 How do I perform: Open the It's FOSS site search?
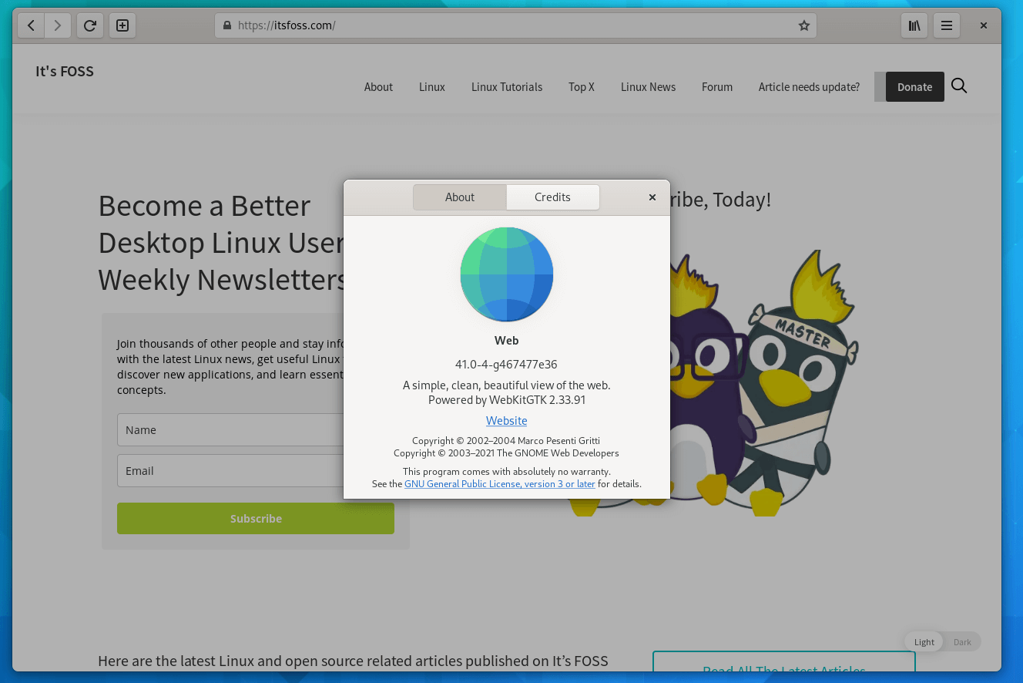coord(958,86)
